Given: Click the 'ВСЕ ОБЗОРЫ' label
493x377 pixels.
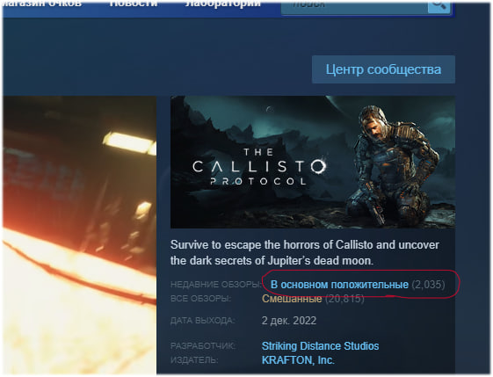Looking at the screenshot, I should (200, 299).
